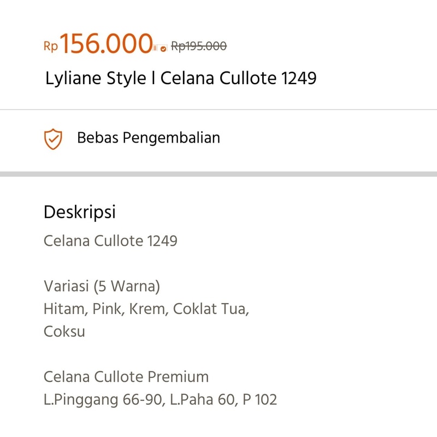Select the Coklat Tua color variation text
This screenshot has width=437, height=437.
211,309
